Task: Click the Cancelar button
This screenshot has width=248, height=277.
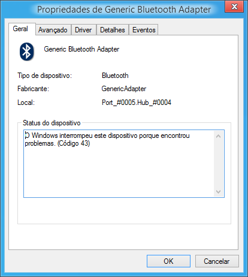Action: tap(217, 261)
